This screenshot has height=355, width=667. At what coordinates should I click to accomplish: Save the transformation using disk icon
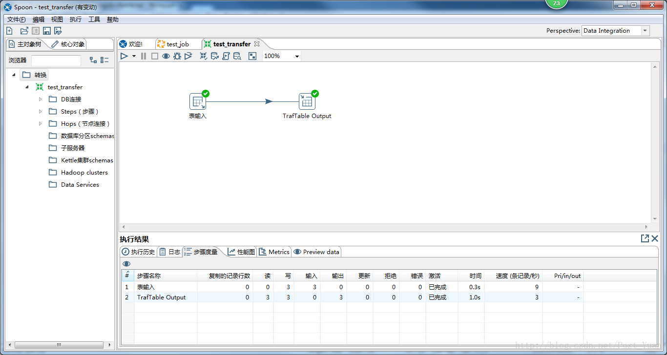(x=47, y=31)
